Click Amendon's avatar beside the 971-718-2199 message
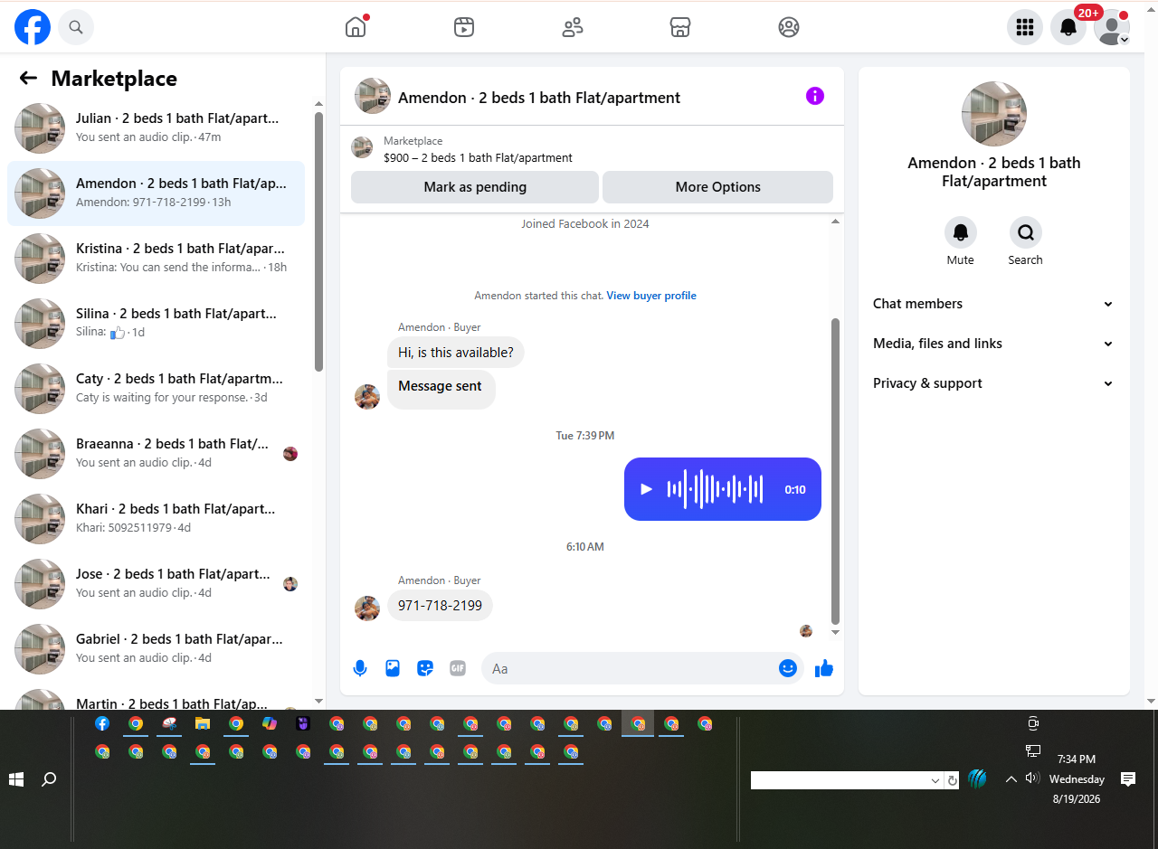The height and width of the screenshot is (849, 1158). click(x=367, y=608)
